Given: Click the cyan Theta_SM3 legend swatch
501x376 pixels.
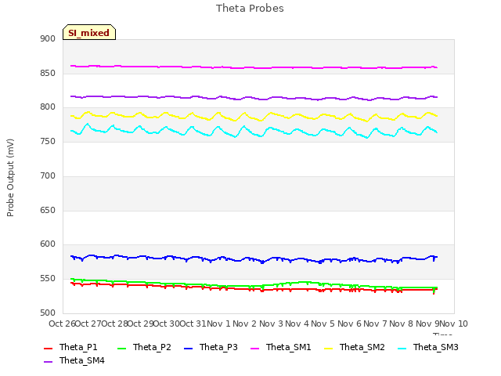Looking at the screenshot, I should point(402,348).
